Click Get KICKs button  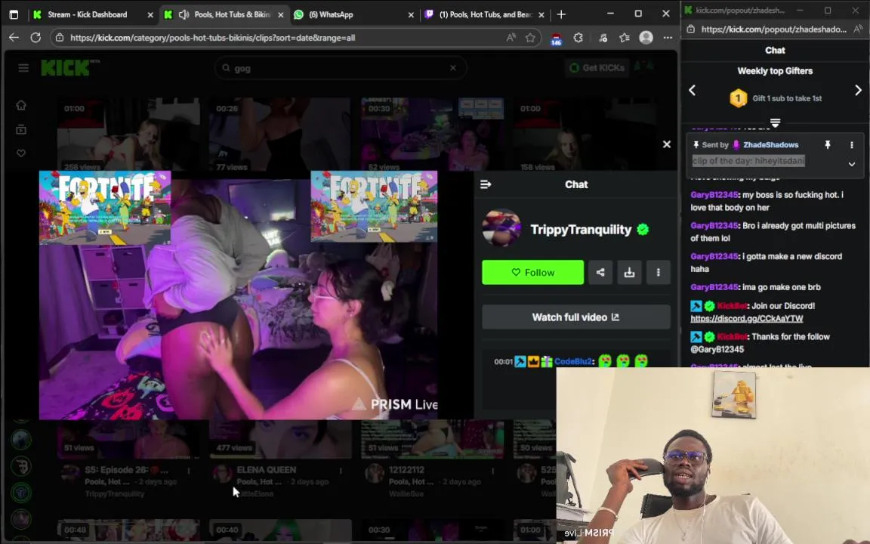pos(597,68)
